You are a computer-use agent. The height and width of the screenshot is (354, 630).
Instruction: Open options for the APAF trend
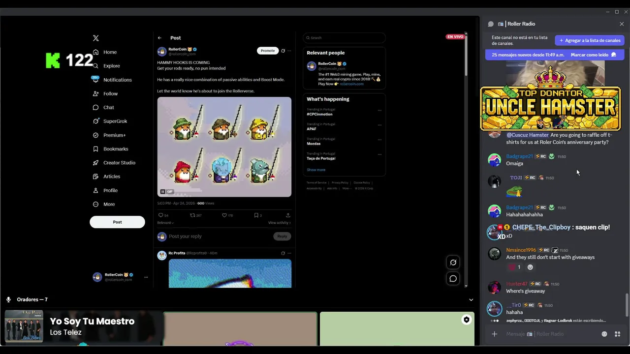point(379,125)
